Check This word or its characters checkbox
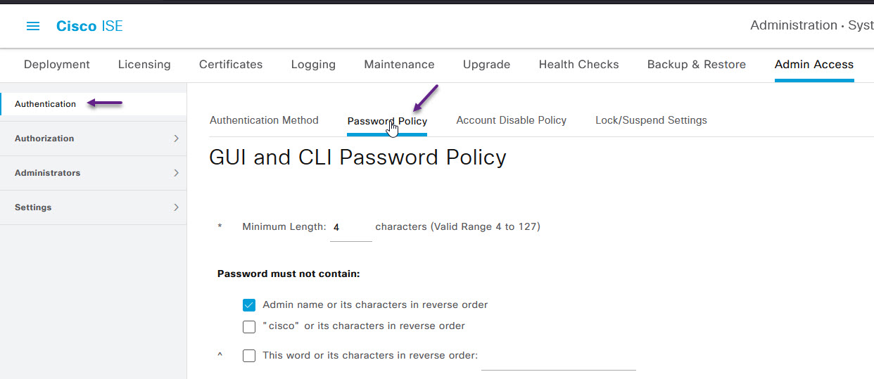Image resolution: width=874 pixels, height=379 pixels. (248, 356)
